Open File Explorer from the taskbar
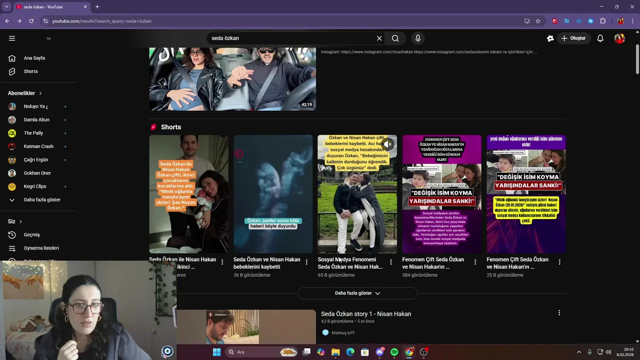 [x=335, y=352]
